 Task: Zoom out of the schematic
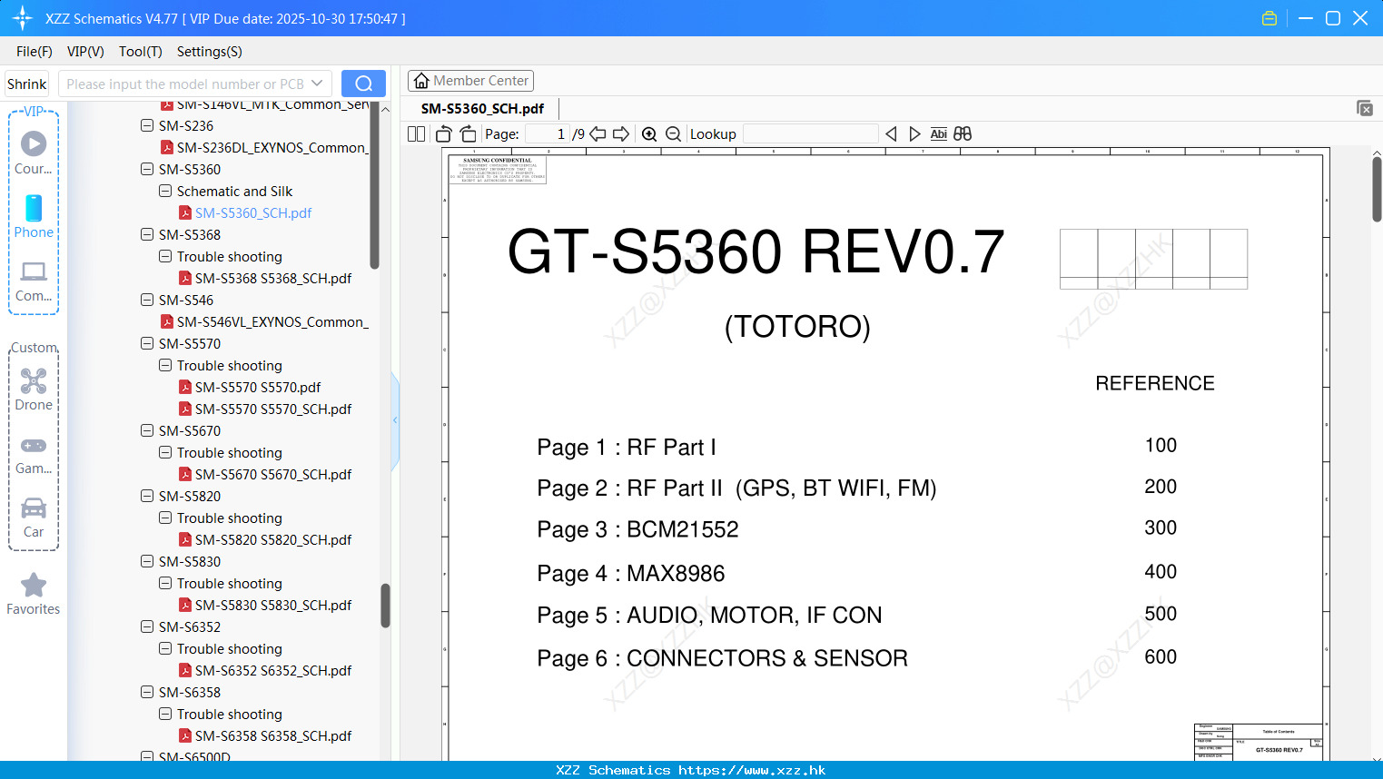(674, 133)
